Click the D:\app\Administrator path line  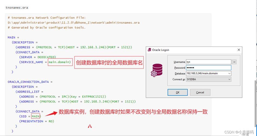[73, 23]
